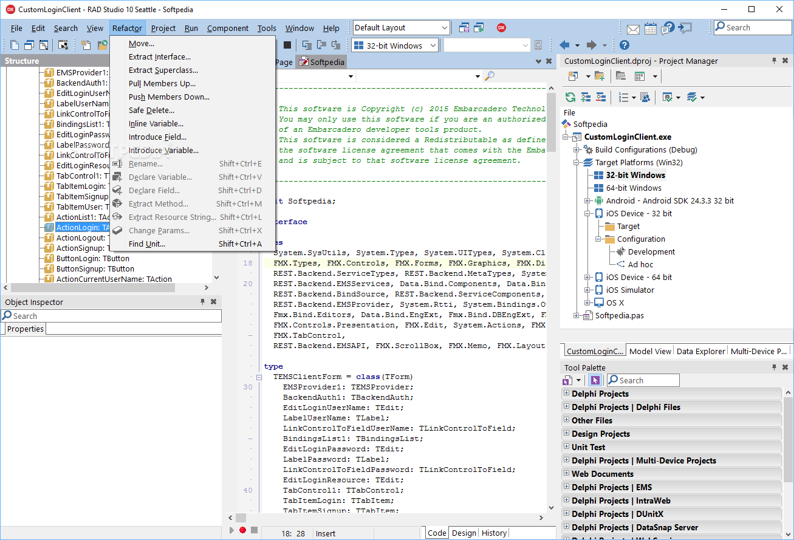Click the save desktop layout icon

465,28
